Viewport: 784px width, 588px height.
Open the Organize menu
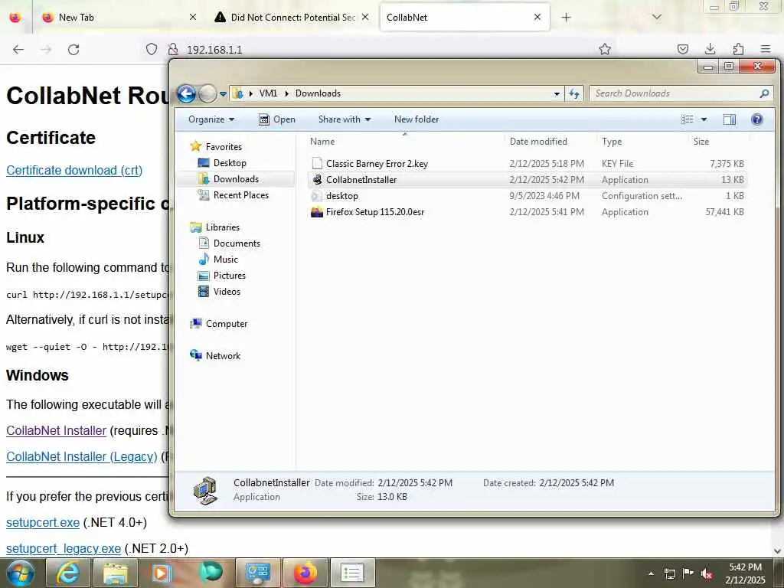[211, 119]
